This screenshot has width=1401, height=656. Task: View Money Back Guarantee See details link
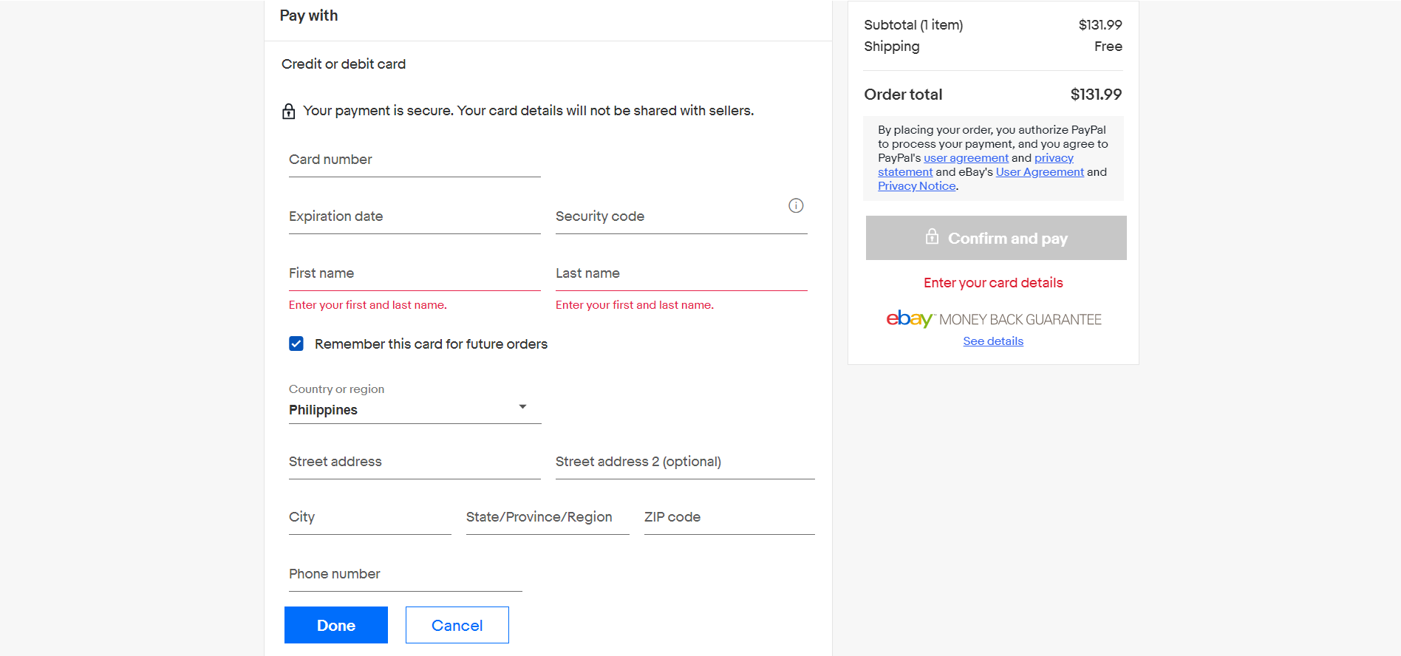[992, 341]
